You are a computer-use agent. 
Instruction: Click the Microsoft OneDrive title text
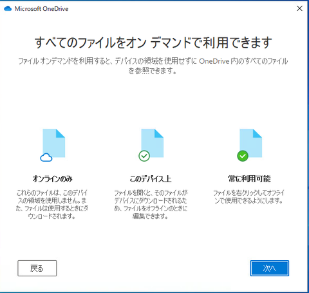[x=41, y=9]
